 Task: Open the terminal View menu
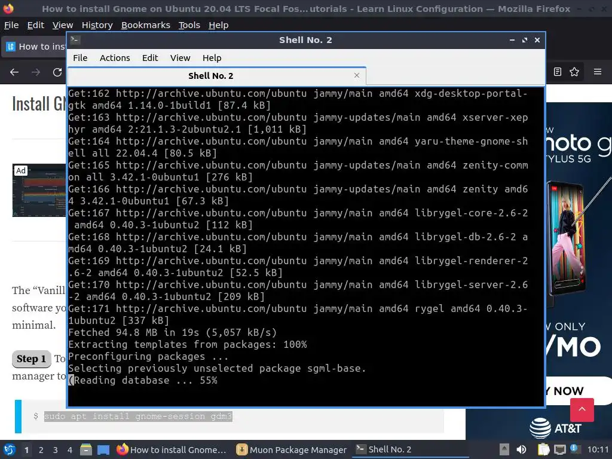pyautogui.click(x=180, y=58)
